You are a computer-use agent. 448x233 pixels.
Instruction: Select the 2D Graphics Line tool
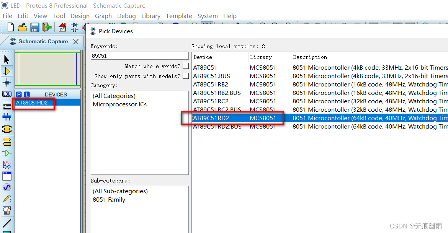coord(7,223)
